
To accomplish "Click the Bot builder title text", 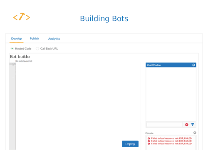I will (x=20, y=57).
